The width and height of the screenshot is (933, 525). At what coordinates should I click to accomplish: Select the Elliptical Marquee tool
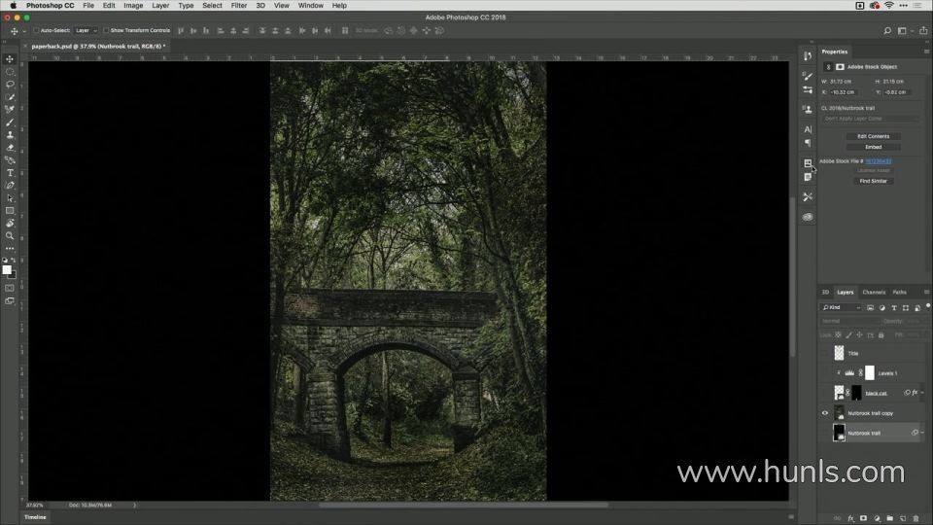point(10,71)
